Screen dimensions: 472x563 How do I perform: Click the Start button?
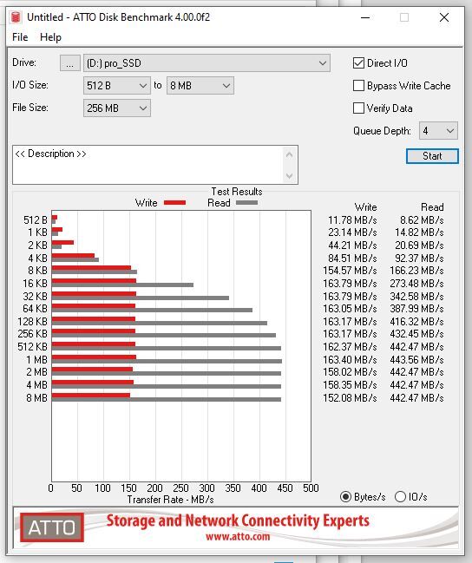pos(432,156)
